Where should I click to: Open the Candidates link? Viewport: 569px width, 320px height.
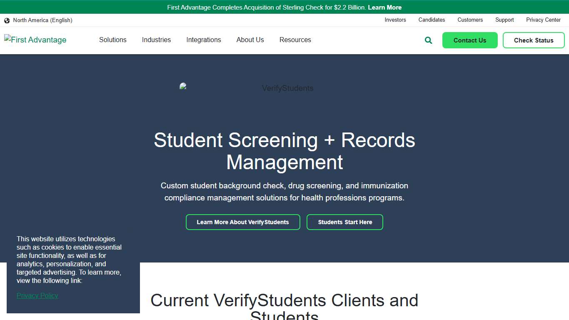[x=432, y=20]
